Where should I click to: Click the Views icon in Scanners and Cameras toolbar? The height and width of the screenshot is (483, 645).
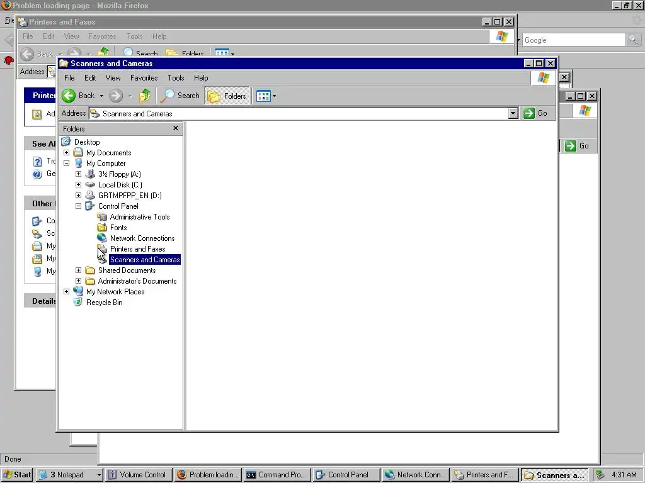click(x=263, y=96)
